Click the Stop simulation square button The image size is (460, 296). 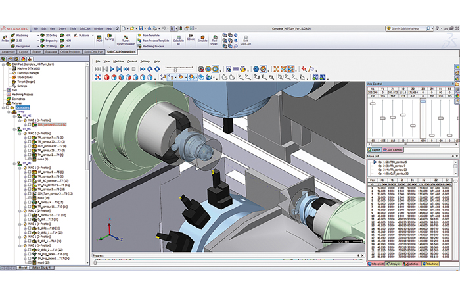(x=133, y=69)
